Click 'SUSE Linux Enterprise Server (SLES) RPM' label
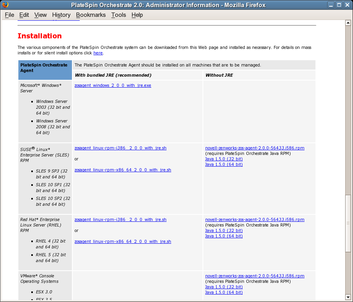The width and height of the screenshot is (353, 302). click(45, 155)
